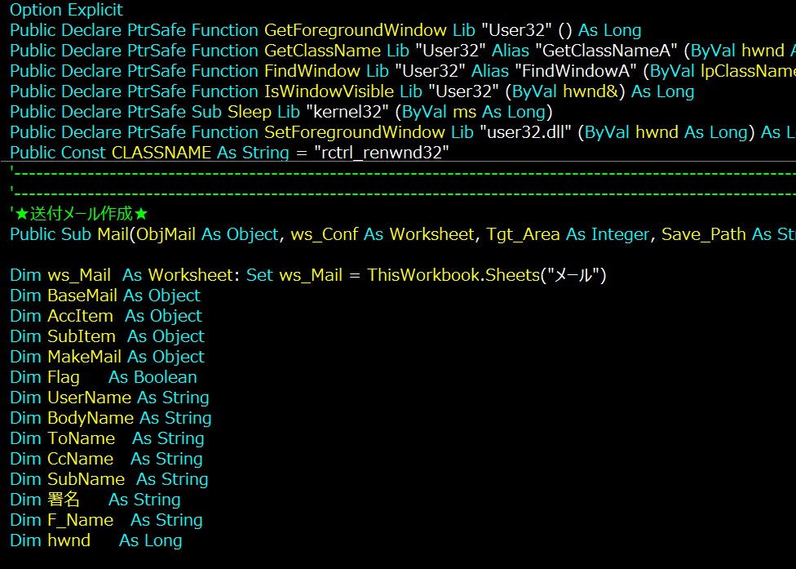Click the SetForegroundWindow function name

point(354,131)
